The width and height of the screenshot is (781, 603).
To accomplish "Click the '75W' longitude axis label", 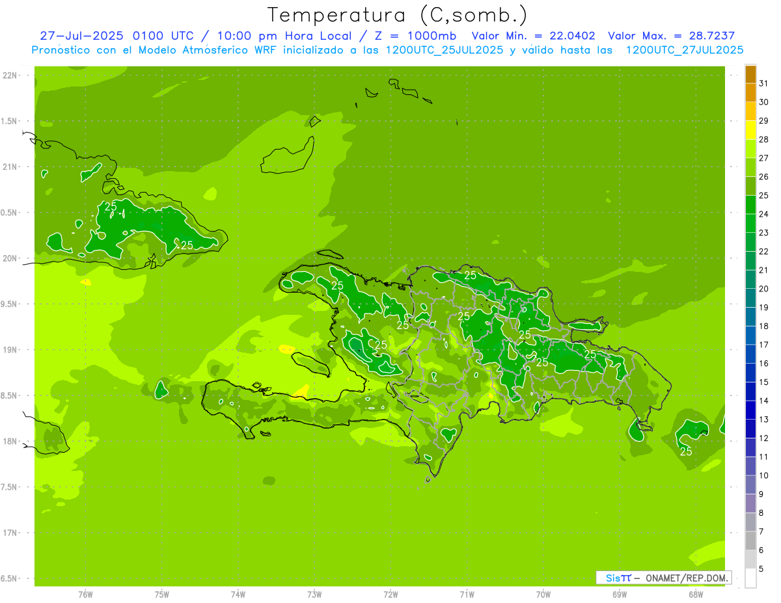I will tap(161, 595).
